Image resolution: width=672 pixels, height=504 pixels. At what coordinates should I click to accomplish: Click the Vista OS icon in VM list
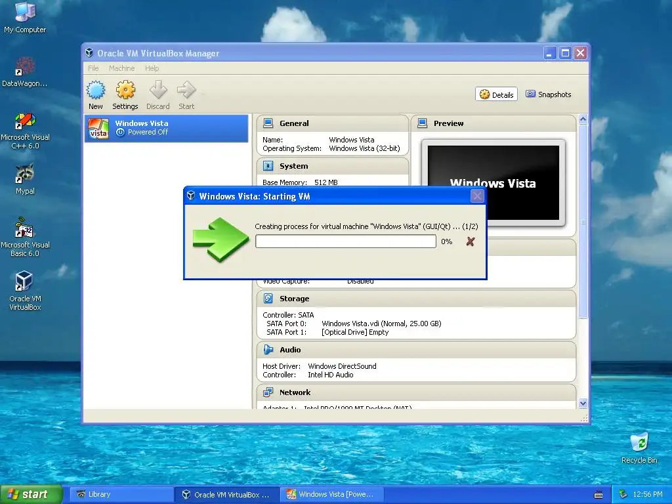[98, 128]
